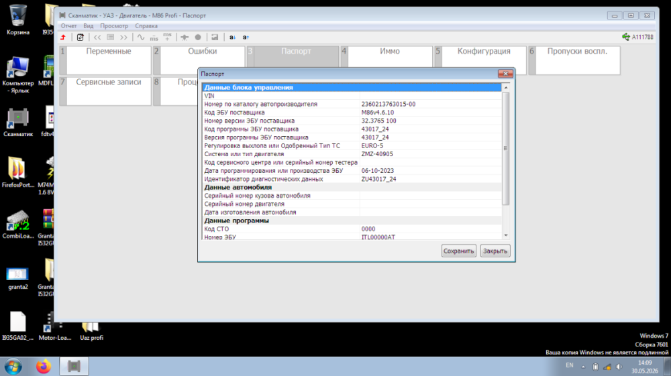Open the Корзина desktop icon
The width and height of the screenshot is (671, 376).
click(x=18, y=19)
